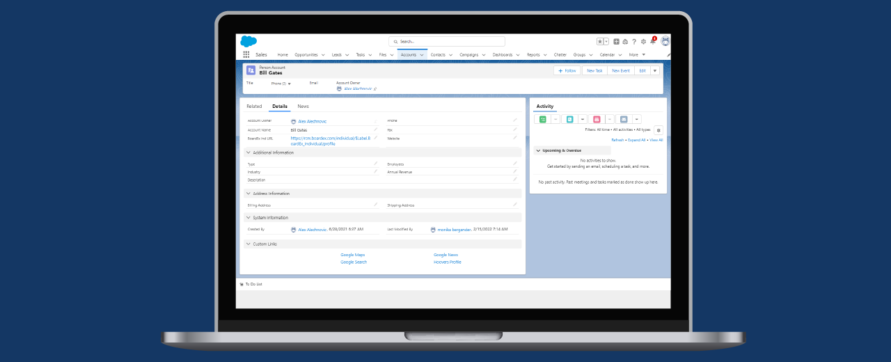Open the Dashboards navigation tab
Image resolution: width=891 pixels, height=362 pixels.
(x=502, y=54)
